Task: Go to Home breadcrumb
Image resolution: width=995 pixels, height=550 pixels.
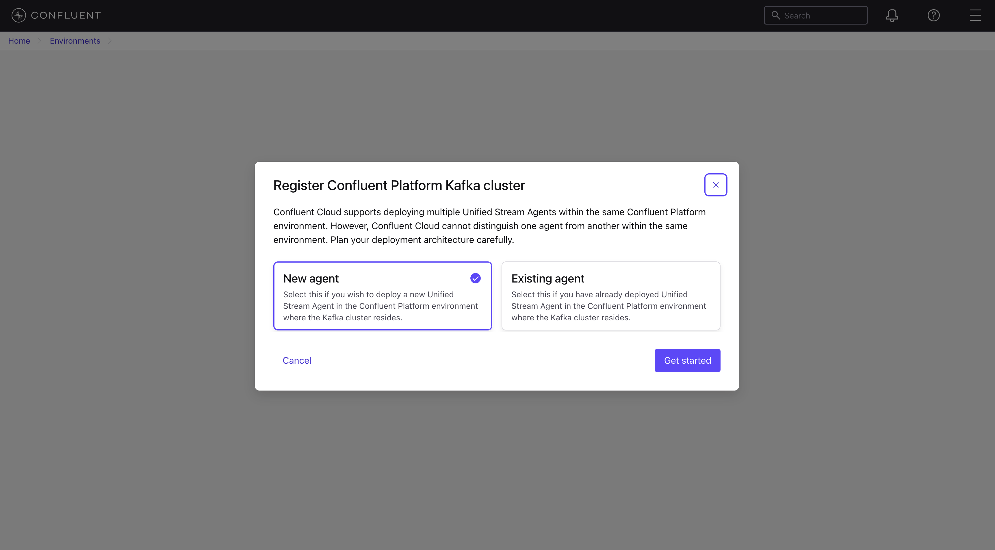Action: point(19,41)
